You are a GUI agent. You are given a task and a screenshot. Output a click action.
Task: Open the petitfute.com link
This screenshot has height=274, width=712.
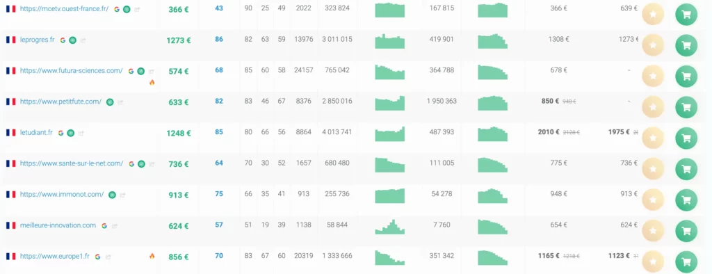click(x=61, y=102)
